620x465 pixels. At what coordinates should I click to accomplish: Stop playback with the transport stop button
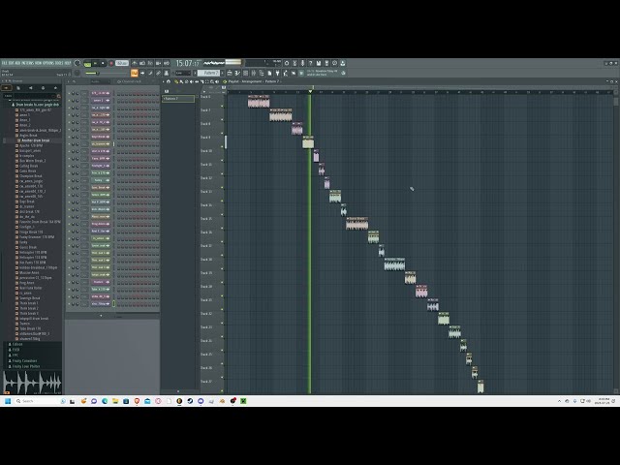[103, 63]
